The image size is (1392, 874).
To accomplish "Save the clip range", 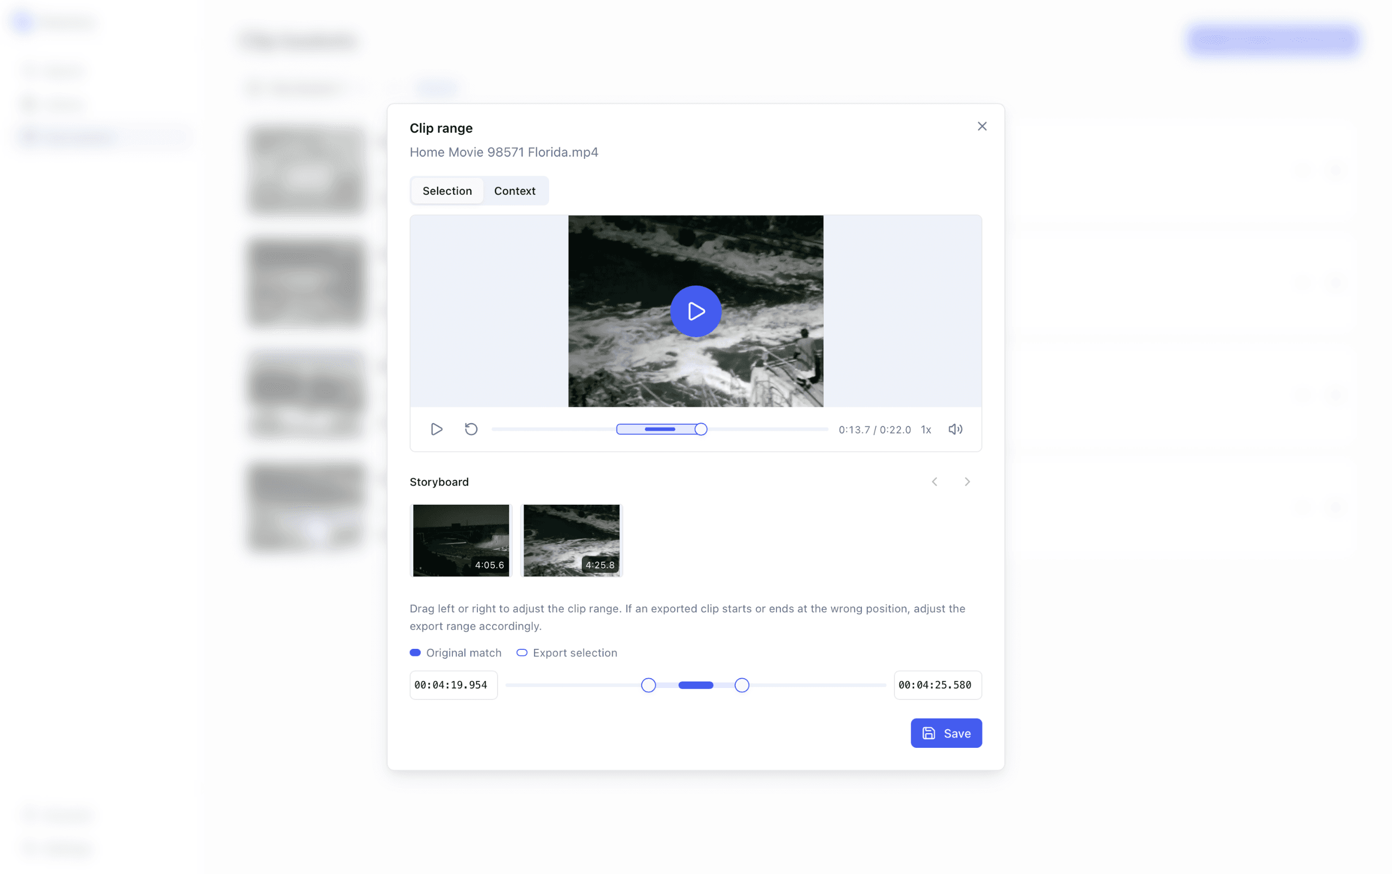I will [946, 733].
